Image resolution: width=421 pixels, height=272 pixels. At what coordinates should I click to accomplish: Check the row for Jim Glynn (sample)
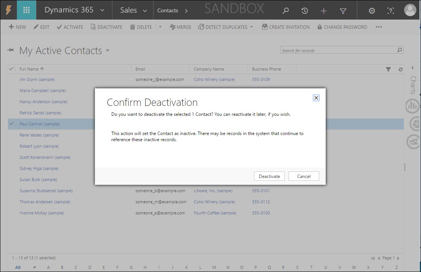click(x=11, y=79)
